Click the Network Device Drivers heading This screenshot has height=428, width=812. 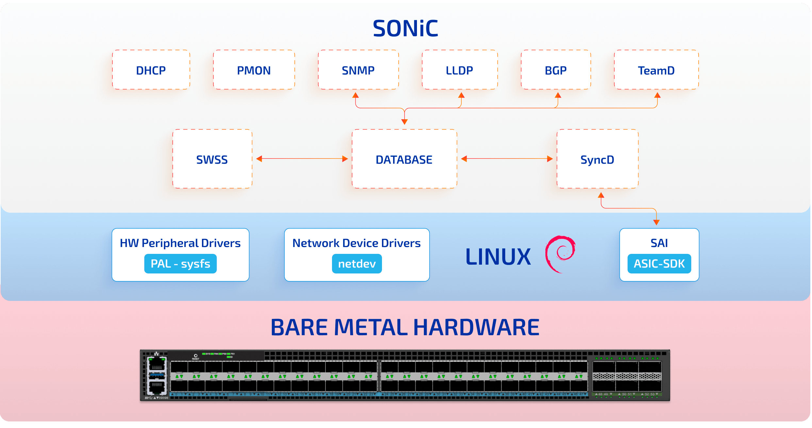coord(356,243)
